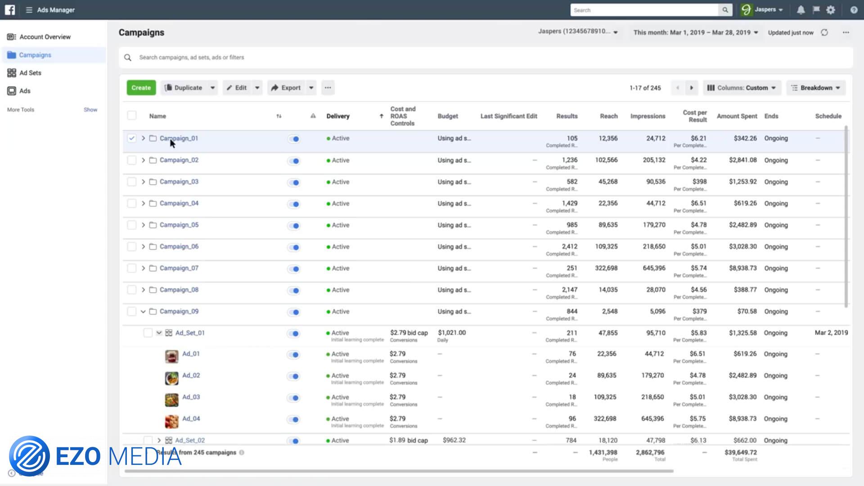Click the Export button
864x486 pixels.
point(286,88)
